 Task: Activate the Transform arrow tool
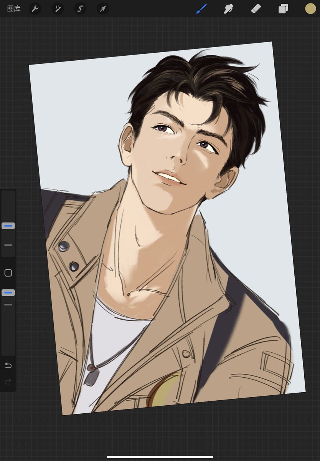tap(103, 8)
